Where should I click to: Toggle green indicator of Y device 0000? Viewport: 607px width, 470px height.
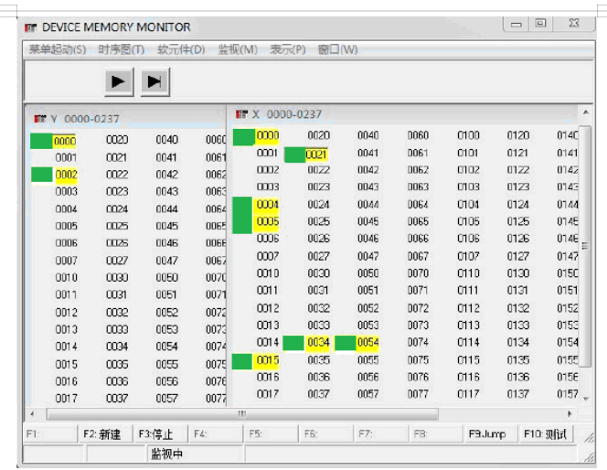(x=41, y=142)
